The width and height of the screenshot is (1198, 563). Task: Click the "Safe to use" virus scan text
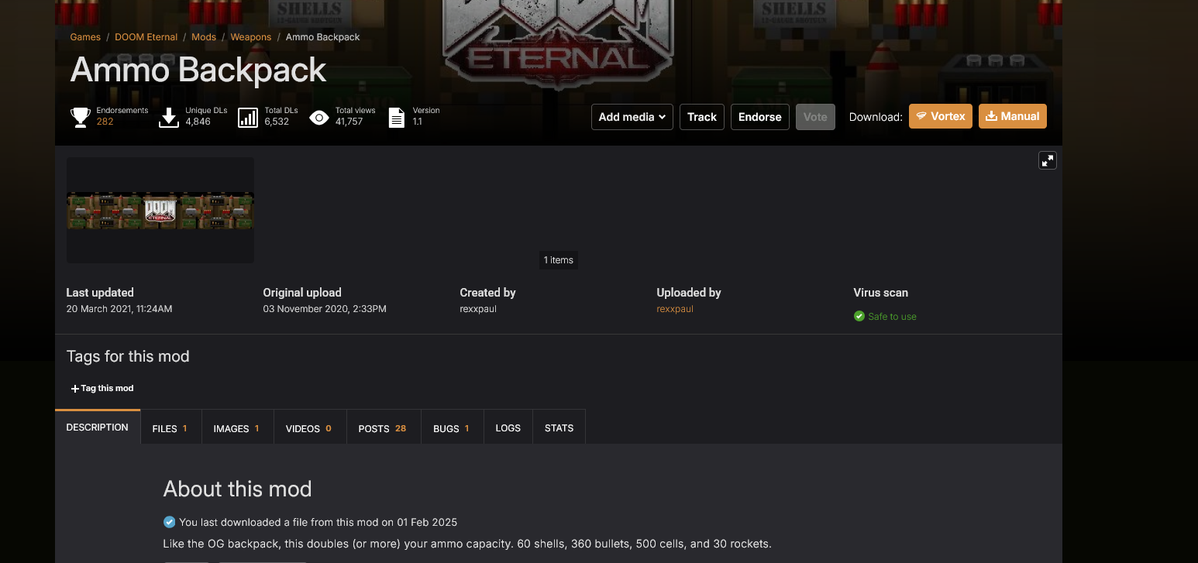pos(893,317)
